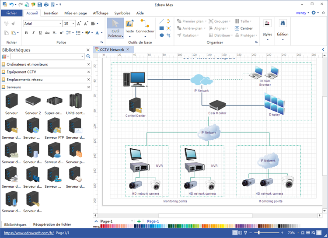This screenshot has width=328, height=238.
Task: Click the Serveur FTP shape
Action: [55, 128]
